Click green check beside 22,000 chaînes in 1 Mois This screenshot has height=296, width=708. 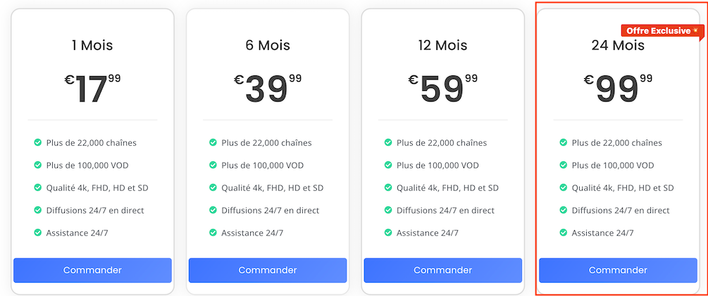[x=38, y=143]
